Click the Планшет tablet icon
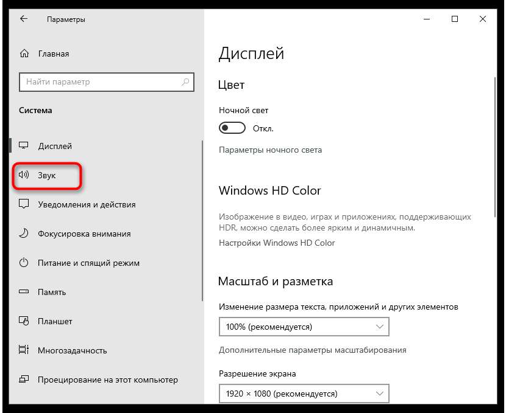506x413 pixels. click(24, 321)
